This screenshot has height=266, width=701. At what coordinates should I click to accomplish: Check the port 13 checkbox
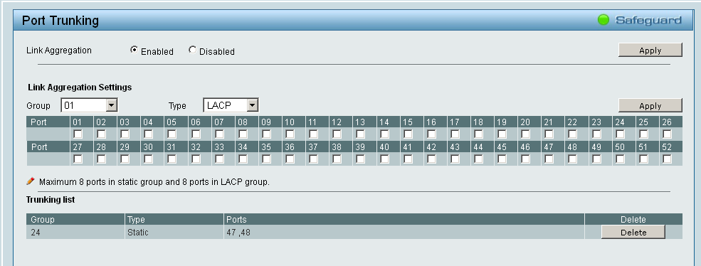pos(361,134)
